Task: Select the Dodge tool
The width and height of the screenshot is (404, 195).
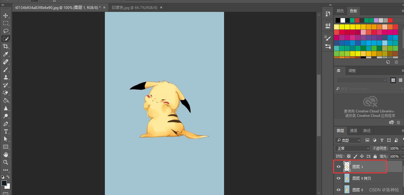Action: (6, 116)
